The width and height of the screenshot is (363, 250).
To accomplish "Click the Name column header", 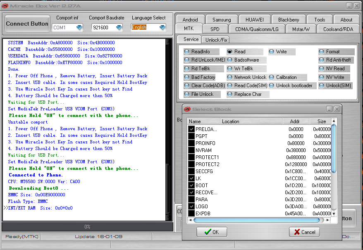I will click(x=203, y=121).
